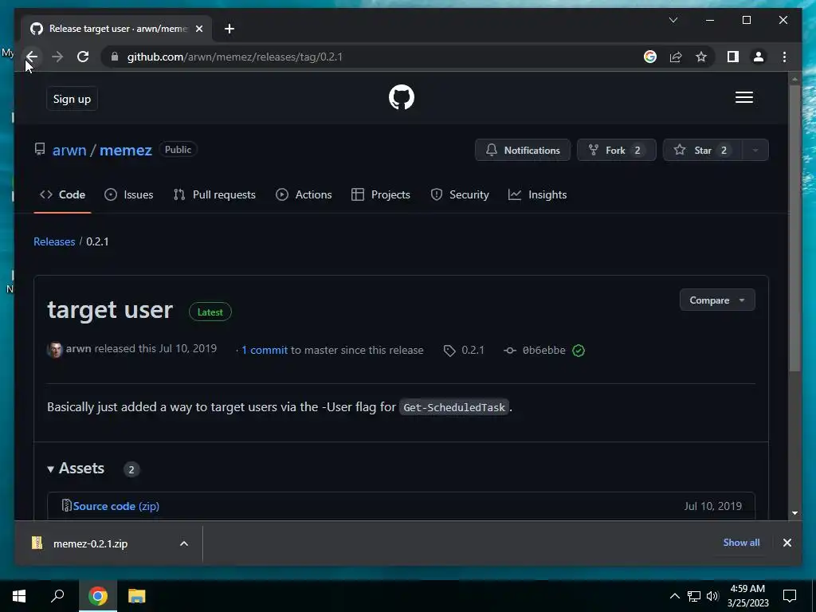
Task: Expand the memez-0.2.1.zip download options chevron
Action: (184, 543)
